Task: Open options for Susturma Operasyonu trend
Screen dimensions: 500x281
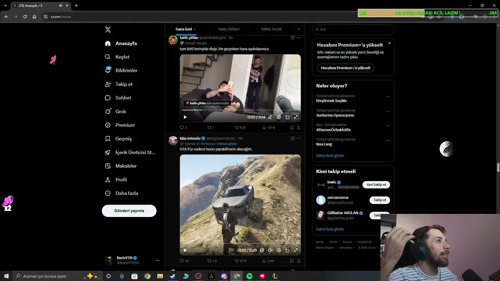Action: pos(388,111)
